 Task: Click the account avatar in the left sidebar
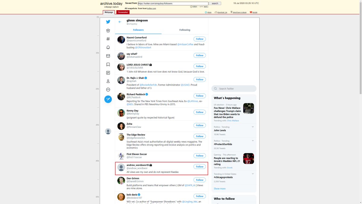(108, 131)
